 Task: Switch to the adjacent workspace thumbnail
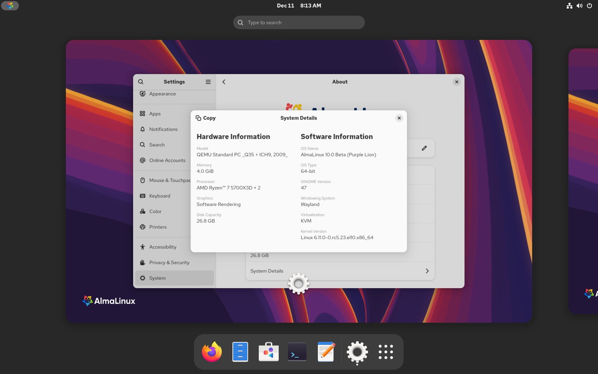point(584,181)
